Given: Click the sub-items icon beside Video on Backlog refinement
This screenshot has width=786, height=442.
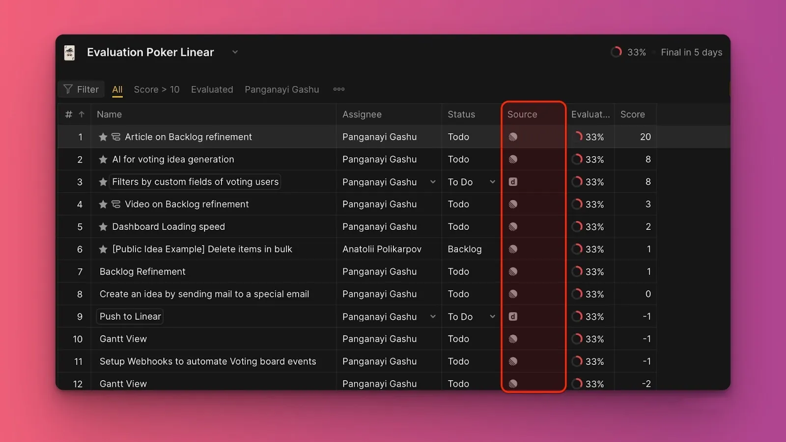Looking at the screenshot, I should 116,204.
